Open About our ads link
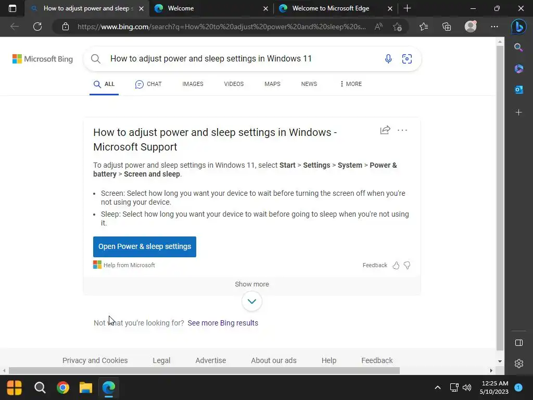Screen dimensions: 533x400 274,360
